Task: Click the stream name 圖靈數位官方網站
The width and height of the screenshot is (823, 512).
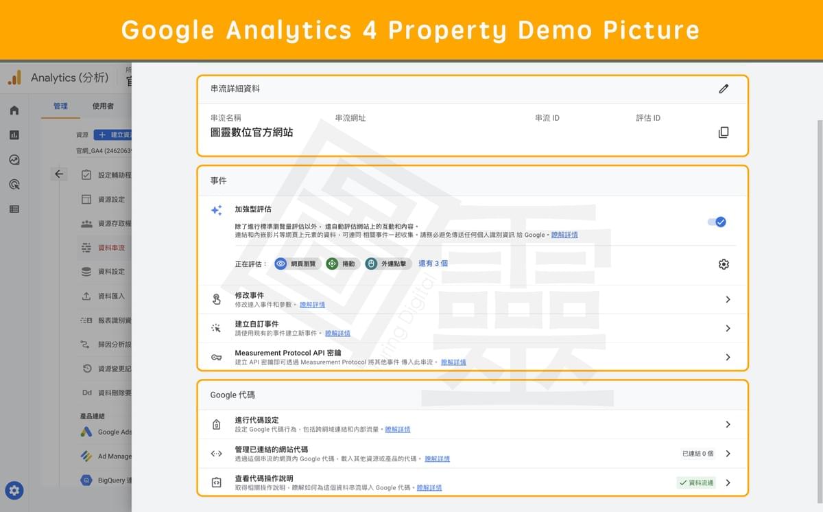Action: 252,132
